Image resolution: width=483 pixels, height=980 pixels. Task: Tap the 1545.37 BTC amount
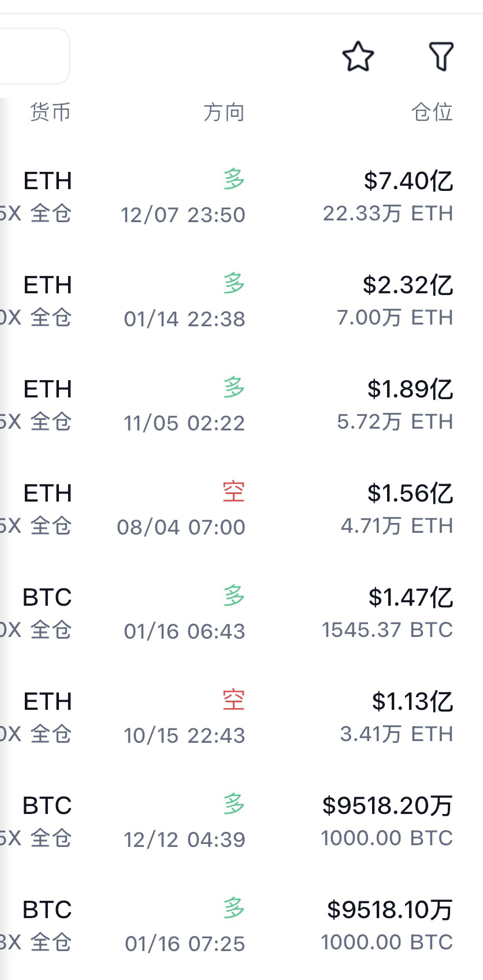(387, 630)
